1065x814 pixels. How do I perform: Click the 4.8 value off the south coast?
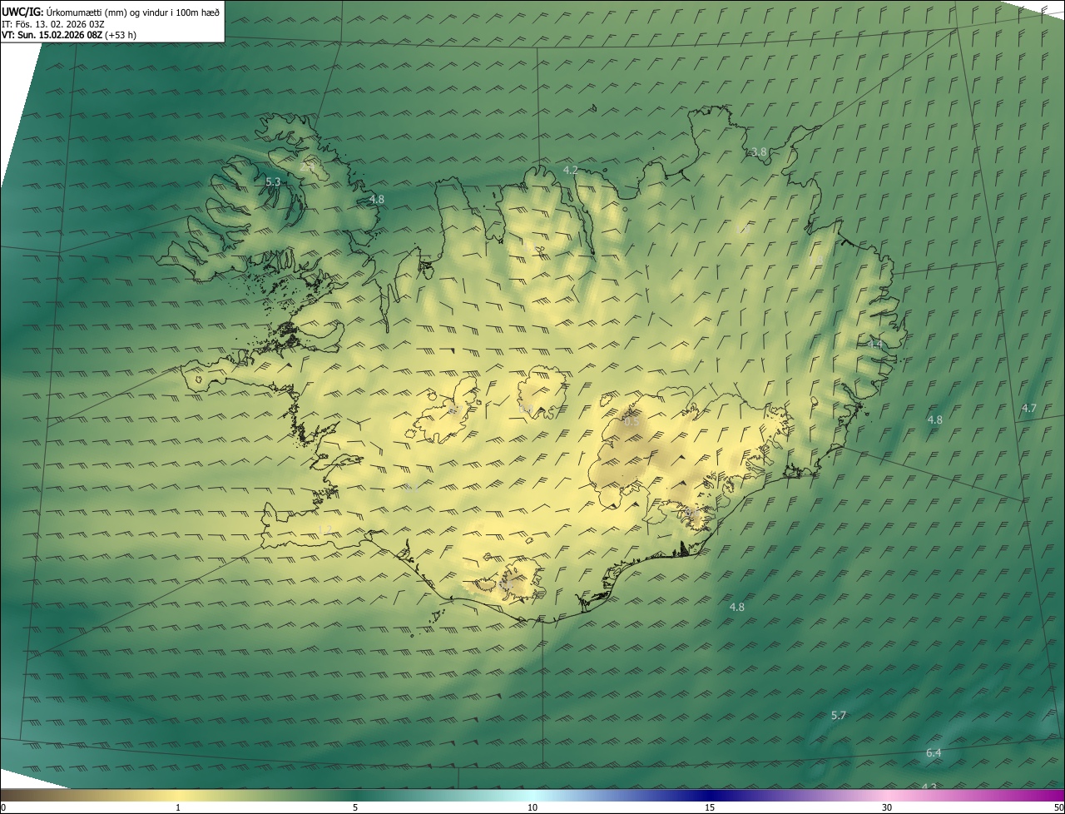point(737,608)
